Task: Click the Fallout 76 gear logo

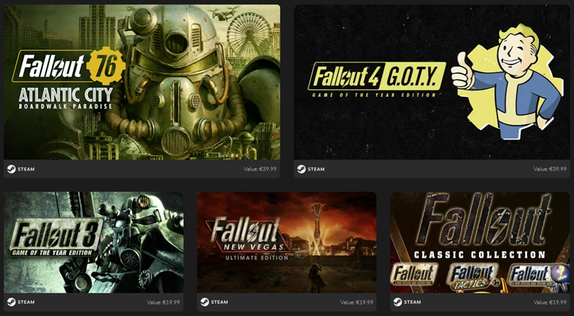Action: [x=106, y=66]
